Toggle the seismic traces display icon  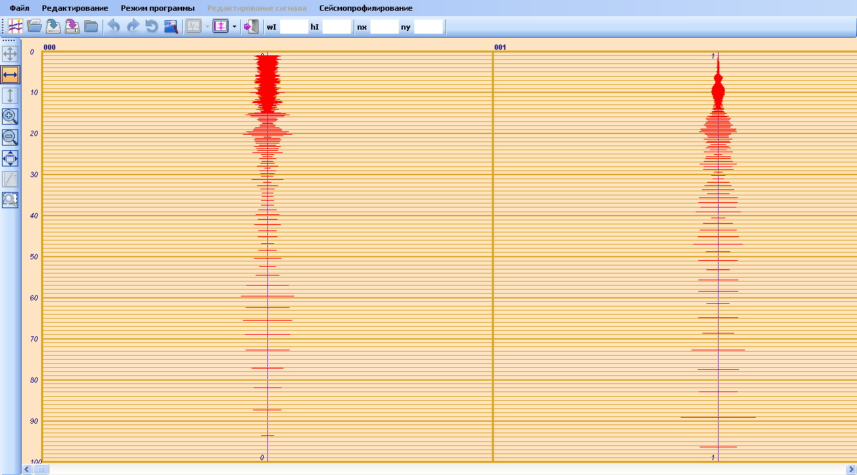point(16,27)
